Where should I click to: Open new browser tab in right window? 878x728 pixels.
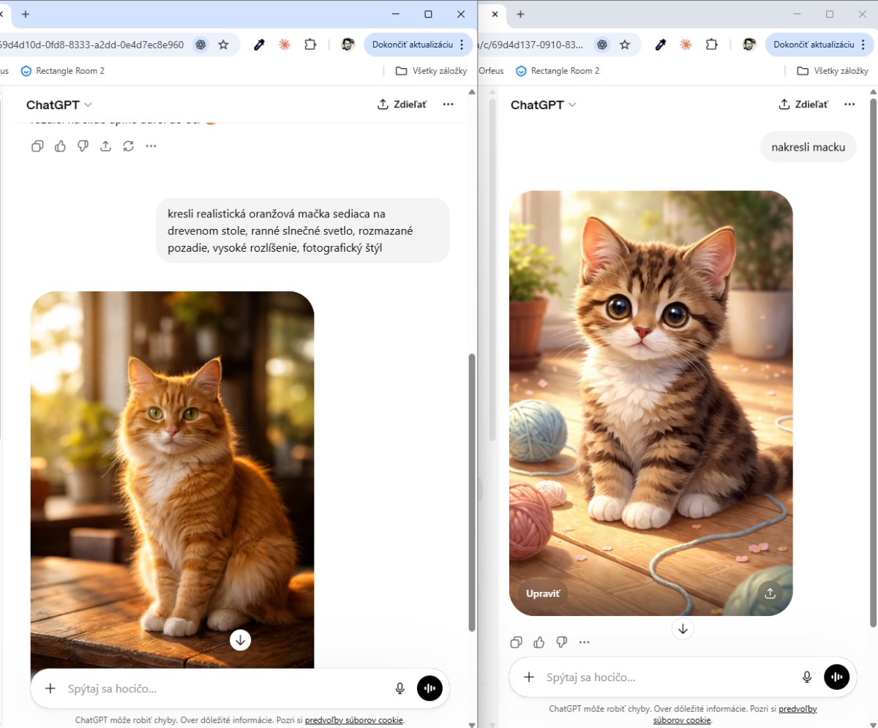pyautogui.click(x=521, y=14)
